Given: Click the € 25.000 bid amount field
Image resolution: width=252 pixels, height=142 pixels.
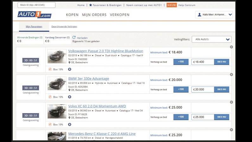Looking at the screenshot, I should tap(203, 117).
